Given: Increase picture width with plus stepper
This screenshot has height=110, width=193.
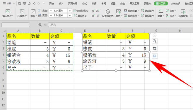Looking at the screenshot, I should pyautogui.click(x=70, y=16).
